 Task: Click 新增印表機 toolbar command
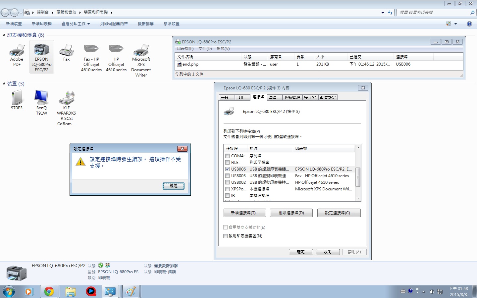[42, 24]
